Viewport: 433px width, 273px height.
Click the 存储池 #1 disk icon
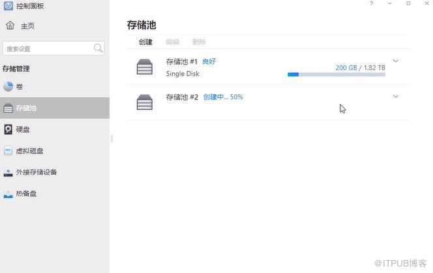144,67
